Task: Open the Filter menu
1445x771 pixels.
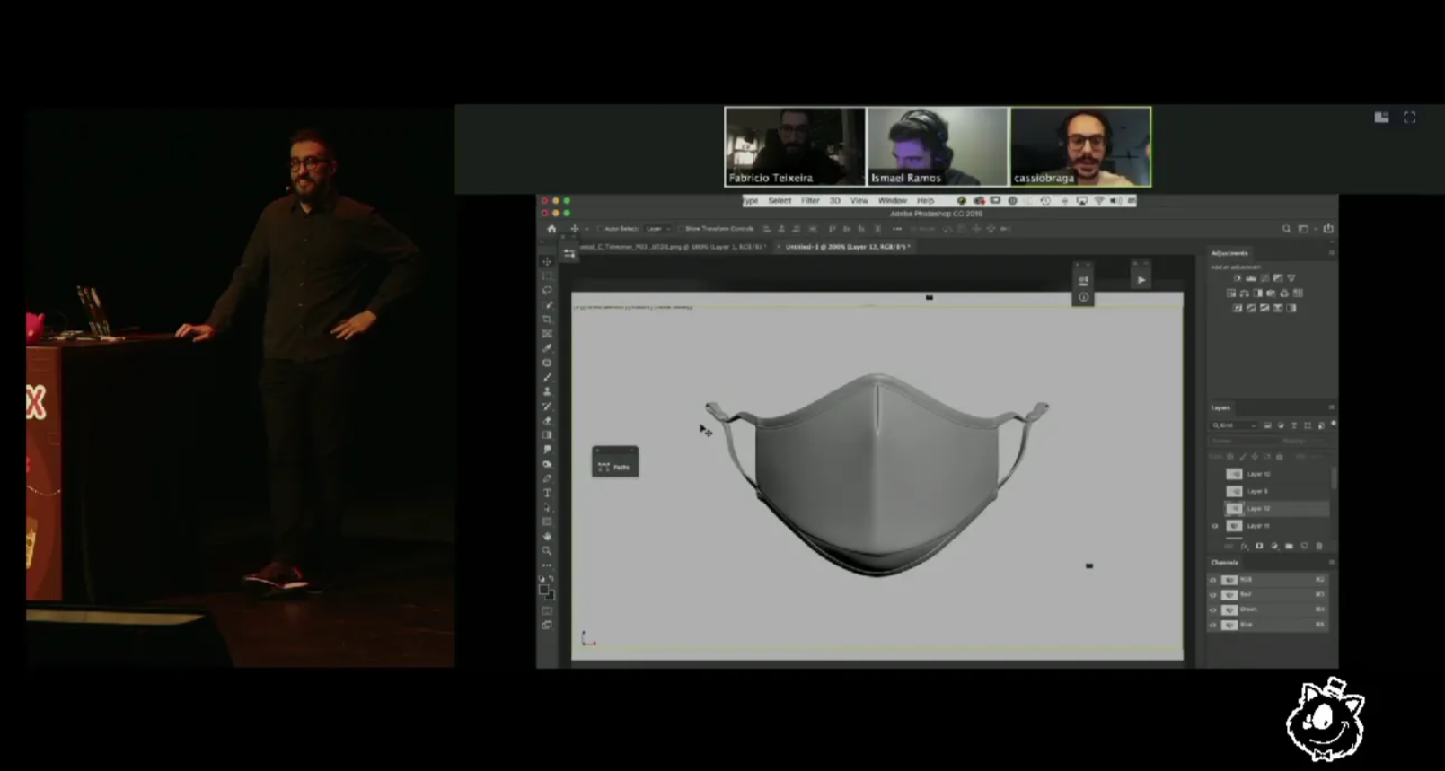Action: click(x=810, y=201)
